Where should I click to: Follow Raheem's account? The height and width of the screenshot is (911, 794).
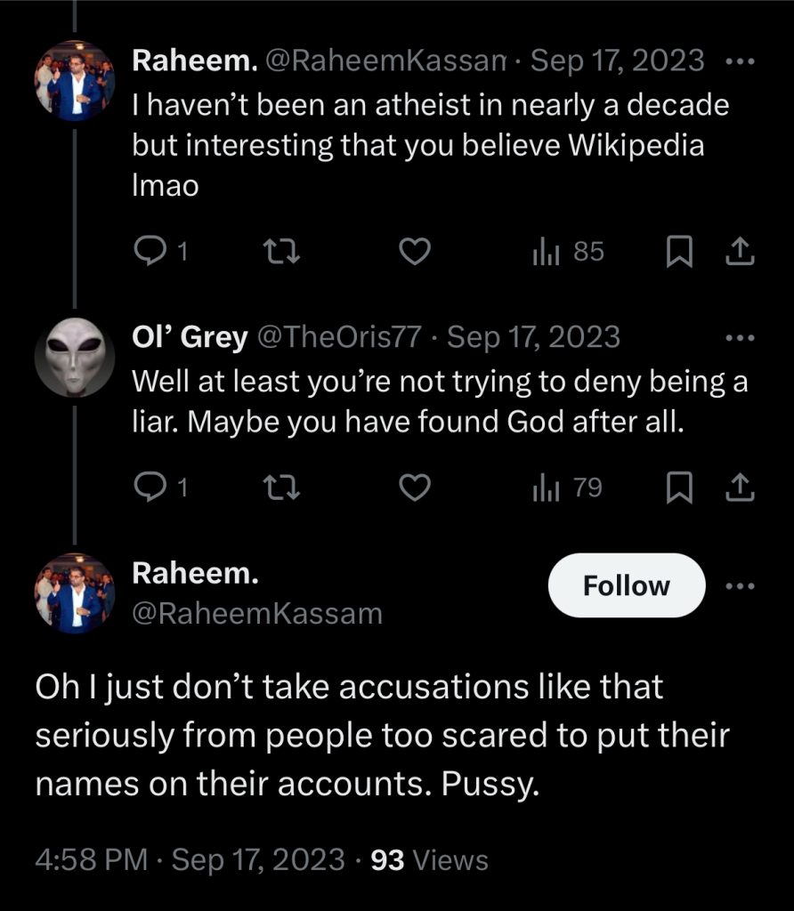pos(626,585)
